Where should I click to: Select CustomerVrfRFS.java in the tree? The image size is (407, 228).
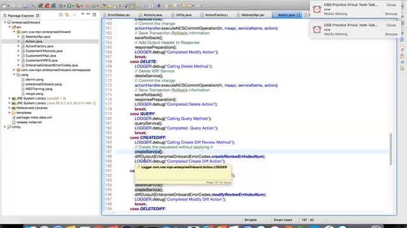coord(41,60)
